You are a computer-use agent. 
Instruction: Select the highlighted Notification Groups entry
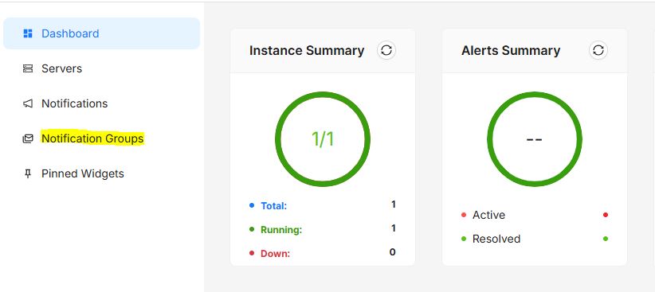point(92,138)
